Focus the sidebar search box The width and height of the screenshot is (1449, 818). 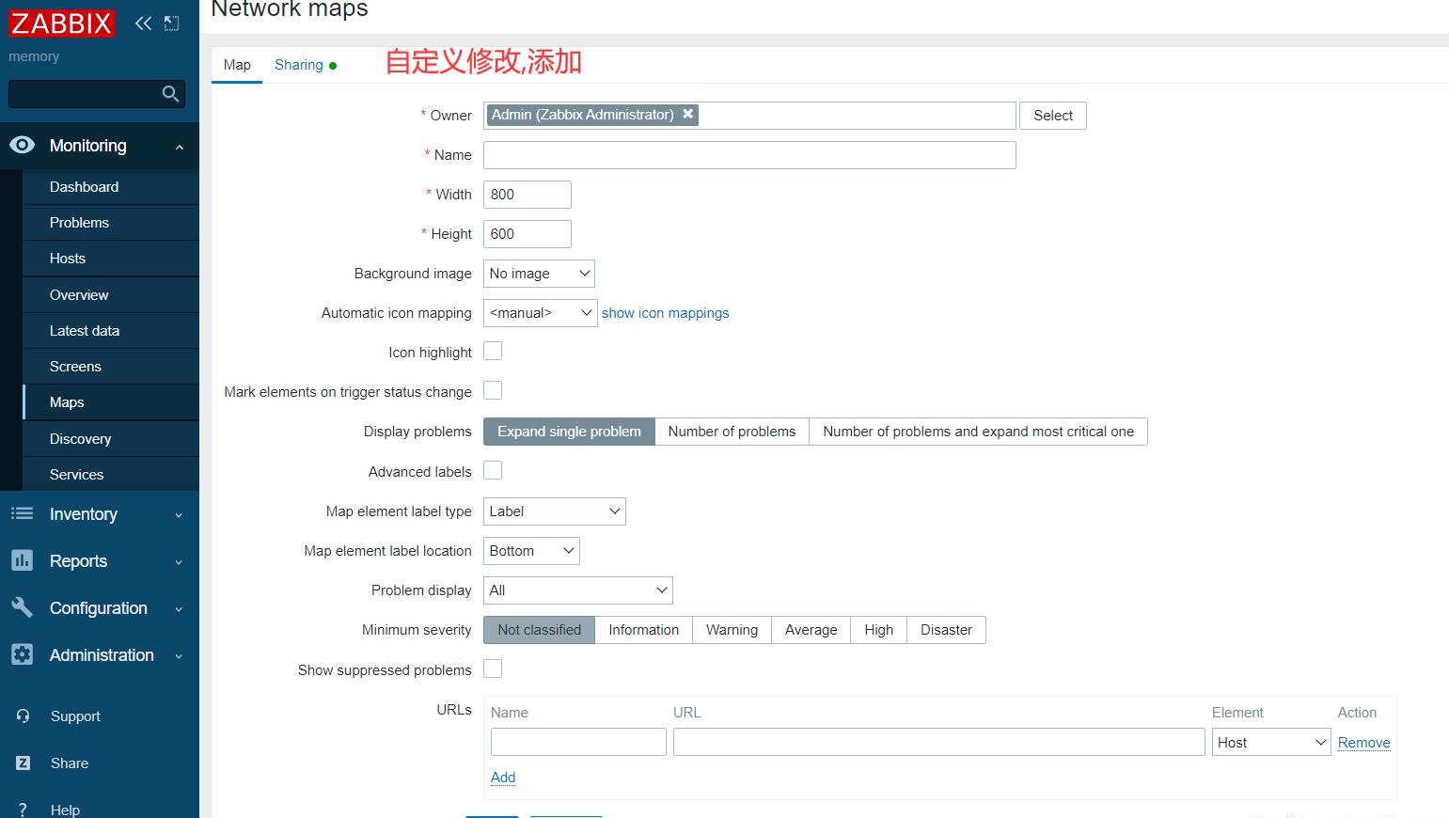[x=96, y=93]
